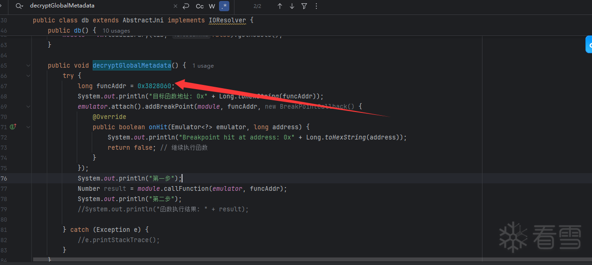592x265 pixels.
Task: Open the '10 usages' hint for db()
Action: (x=116, y=31)
